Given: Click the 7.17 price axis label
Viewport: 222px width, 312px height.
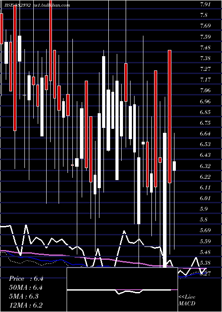Looking at the screenshot, I should [x=205, y=80].
